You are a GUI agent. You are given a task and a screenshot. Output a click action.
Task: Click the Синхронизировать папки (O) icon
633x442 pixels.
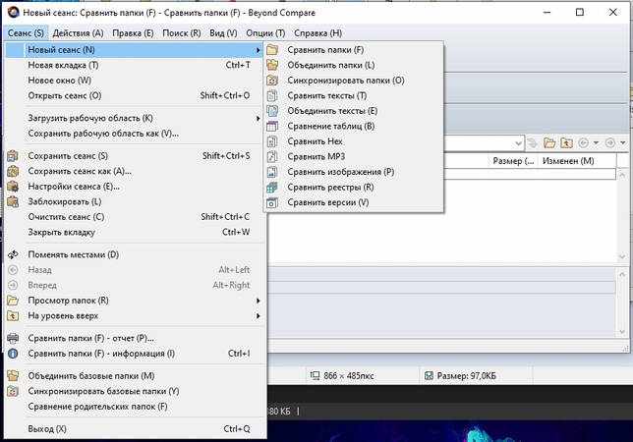[272, 81]
